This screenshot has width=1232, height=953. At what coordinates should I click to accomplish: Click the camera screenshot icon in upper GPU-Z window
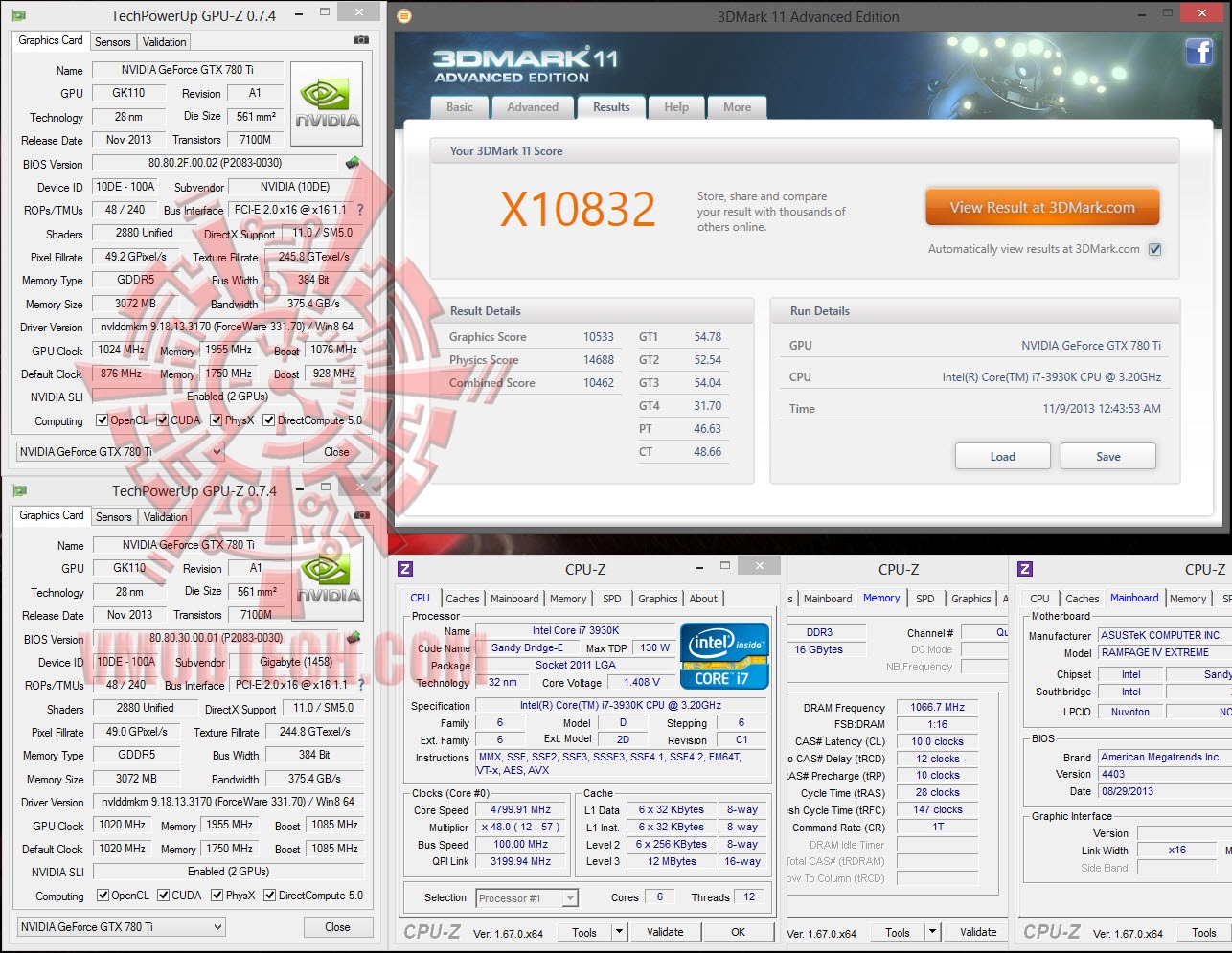(361, 40)
